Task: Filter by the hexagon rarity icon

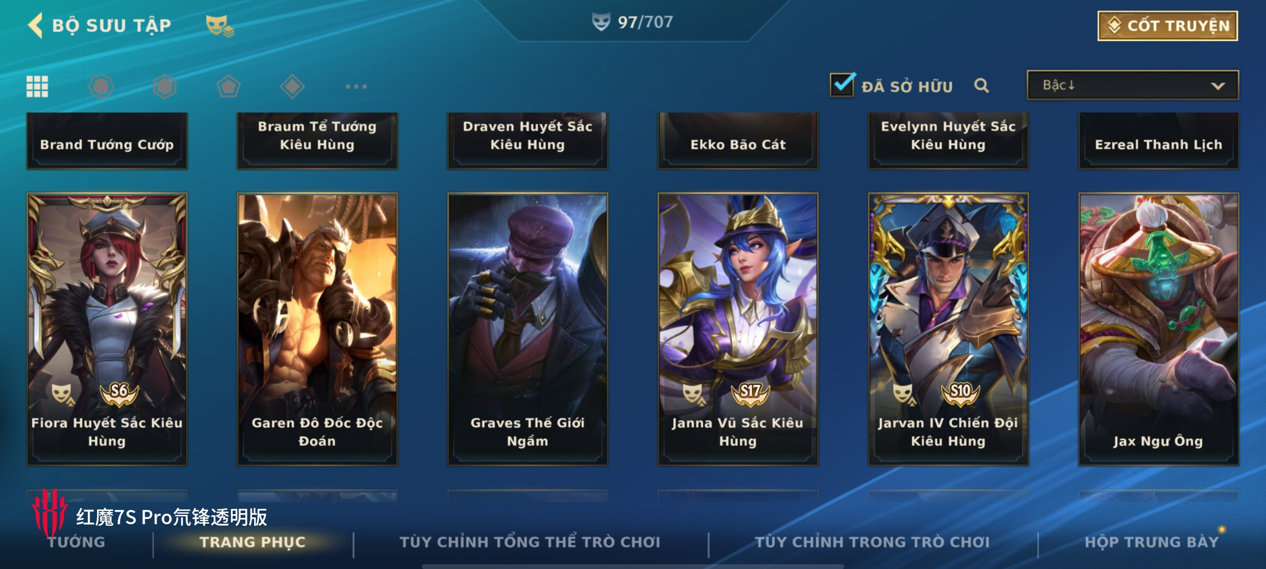Action: [165, 86]
